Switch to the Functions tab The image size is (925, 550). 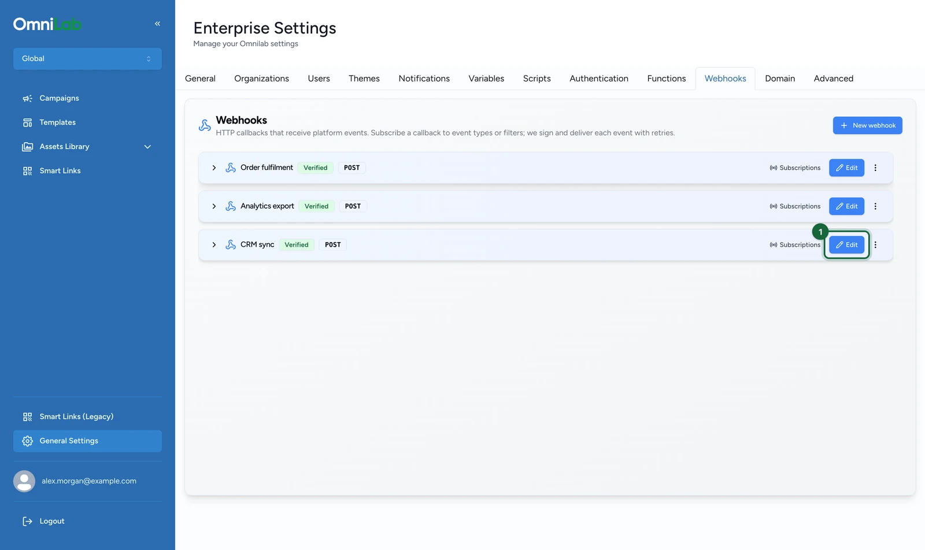667,79
